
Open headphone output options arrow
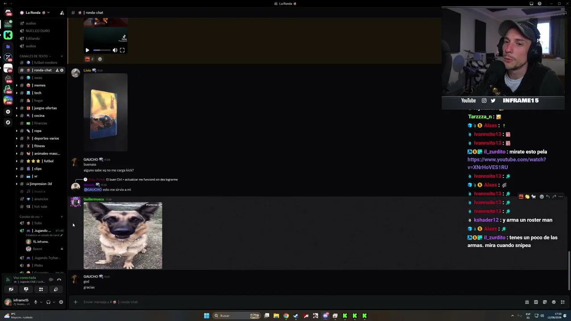pos(54,302)
